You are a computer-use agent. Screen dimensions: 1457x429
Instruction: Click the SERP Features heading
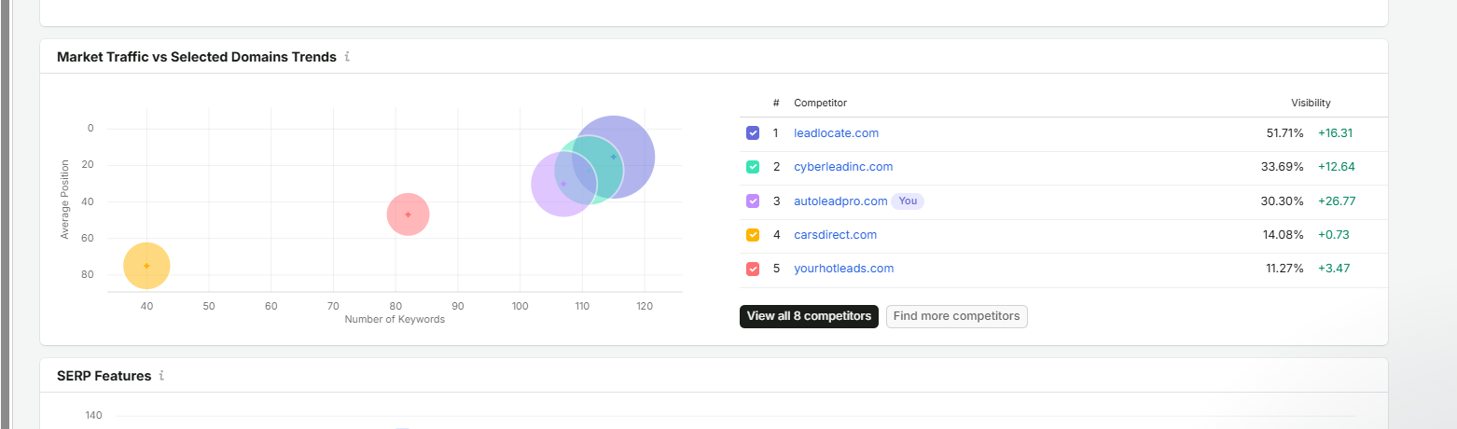(104, 376)
